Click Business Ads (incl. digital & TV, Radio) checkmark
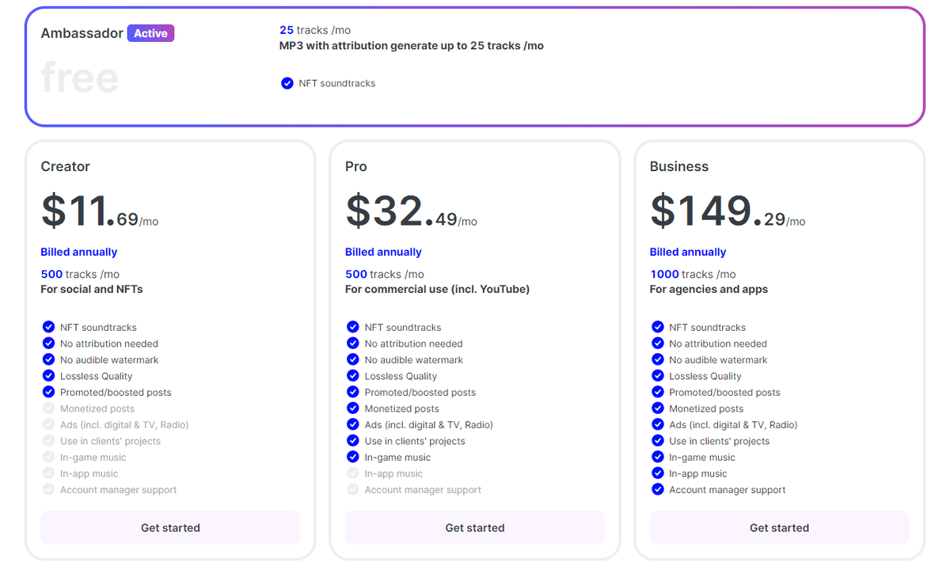The width and height of the screenshot is (950, 577). [x=657, y=425]
